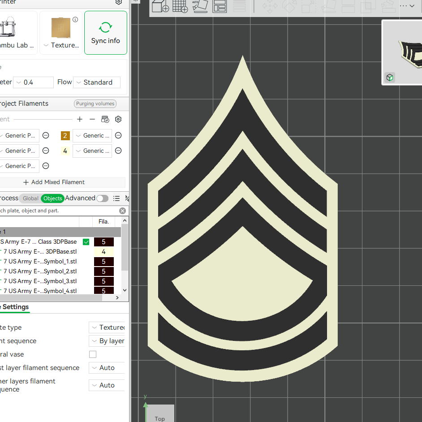Viewport: 422px width, 422px height.
Task: Click the Fila. column header
Action: 103,221
